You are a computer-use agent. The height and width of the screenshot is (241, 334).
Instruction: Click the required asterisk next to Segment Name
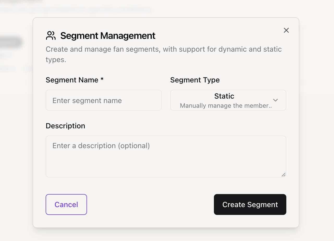click(102, 80)
